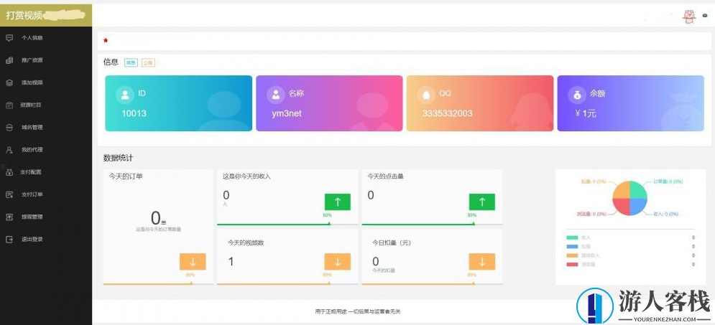Open 添加视频 menu item
Viewport: 715px width, 325px height.
(x=46, y=83)
